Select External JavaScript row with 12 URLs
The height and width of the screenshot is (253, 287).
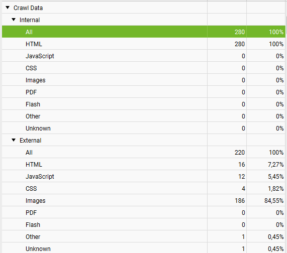144,176
